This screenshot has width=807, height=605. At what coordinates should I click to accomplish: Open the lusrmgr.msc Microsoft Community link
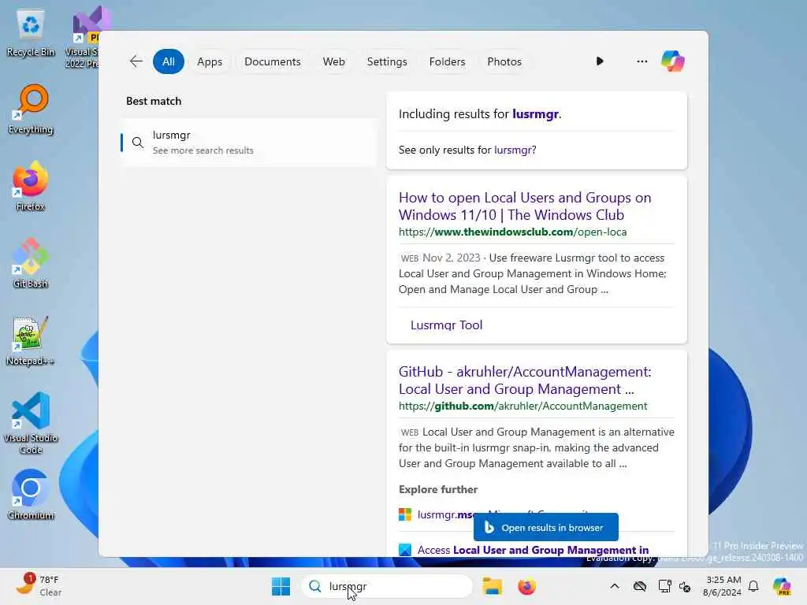pos(446,514)
